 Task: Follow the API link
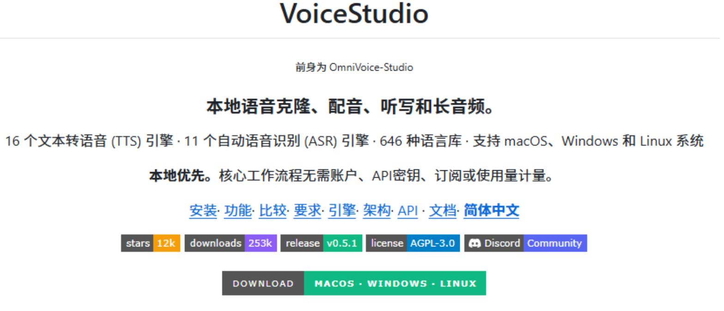pos(408,210)
